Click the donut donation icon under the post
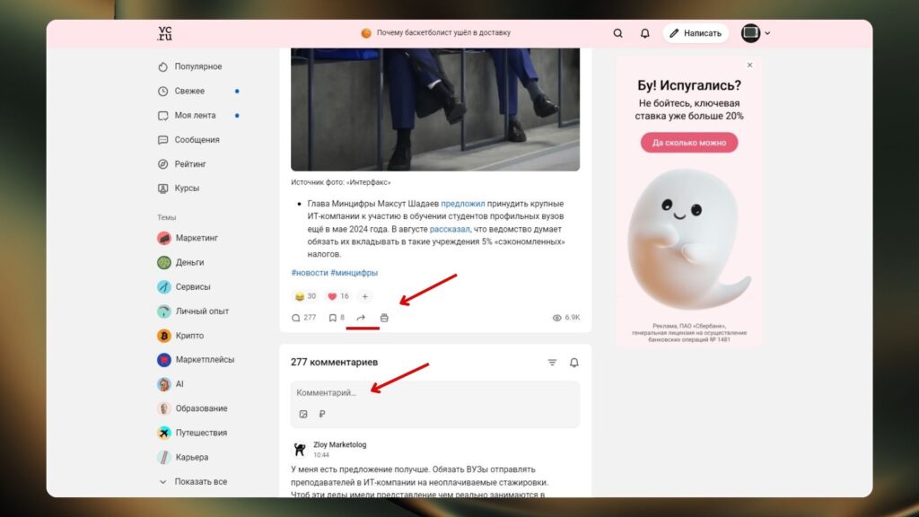 coord(385,317)
